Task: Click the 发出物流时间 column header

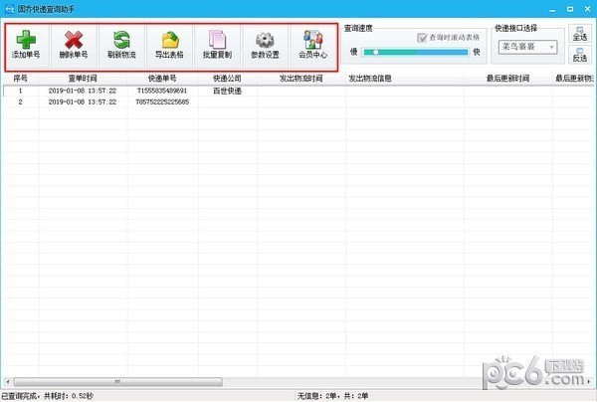Action: pos(301,79)
